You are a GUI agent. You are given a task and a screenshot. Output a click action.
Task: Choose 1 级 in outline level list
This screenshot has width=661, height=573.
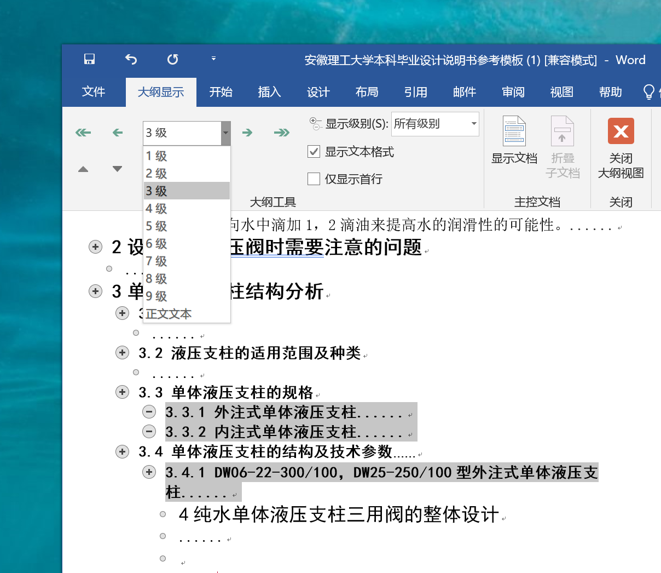tap(156, 156)
